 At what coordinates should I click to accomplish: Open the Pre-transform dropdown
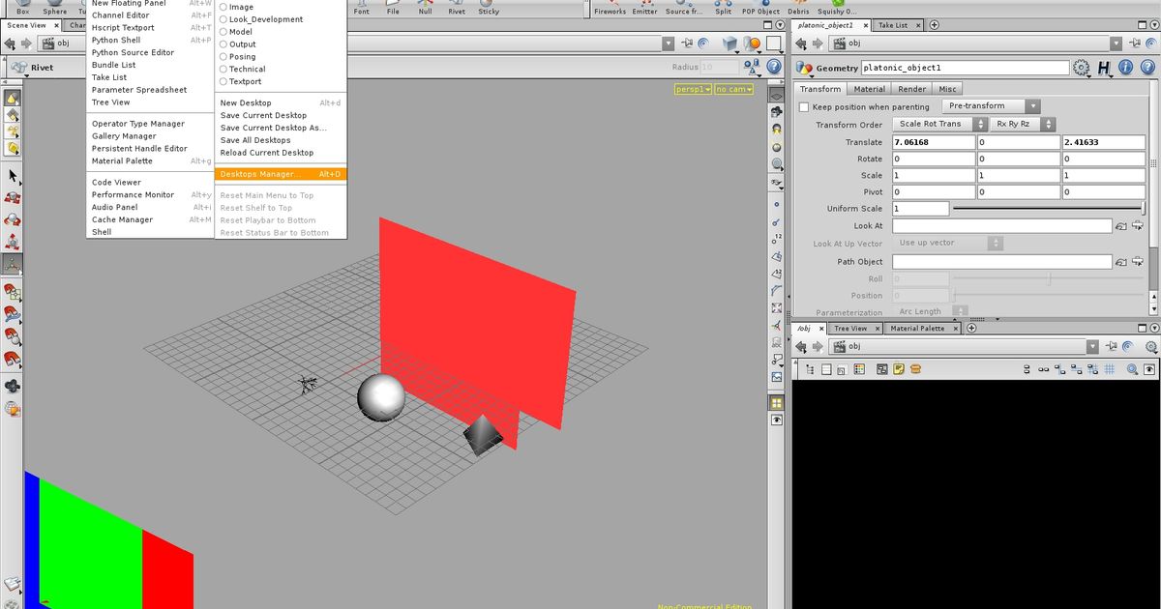992,106
